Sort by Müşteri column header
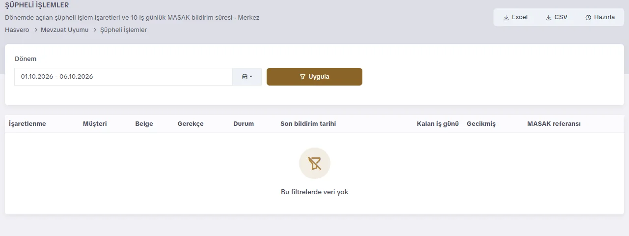Screen dimensions: 629x236 point(95,124)
